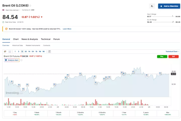This screenshot has width=181, height=121.
Task: Click the alert bell icon near Watchlist
Action: (152, 6)
